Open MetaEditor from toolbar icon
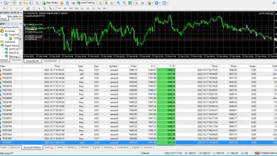Viewport: 277px width, 156px height. pyautogui.click(x=61, y=3)
